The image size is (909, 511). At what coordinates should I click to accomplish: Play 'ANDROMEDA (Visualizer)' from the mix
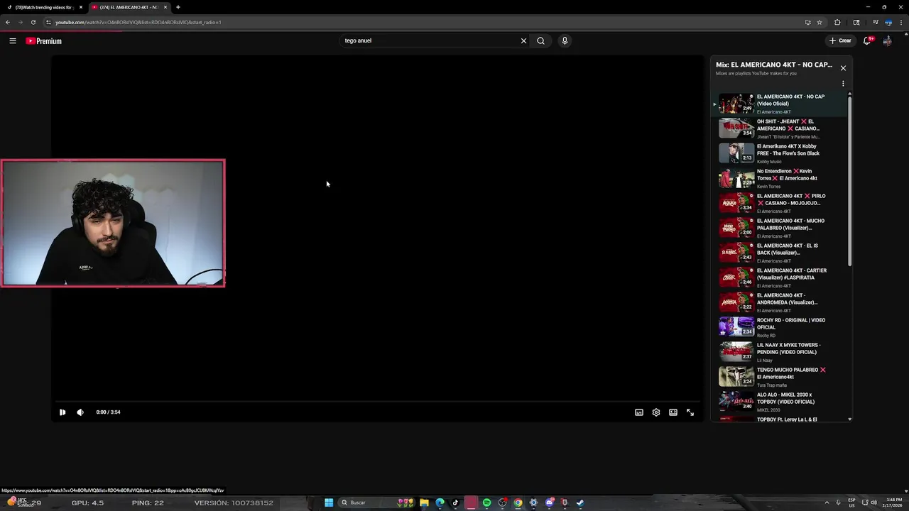[x=779, y=302]
